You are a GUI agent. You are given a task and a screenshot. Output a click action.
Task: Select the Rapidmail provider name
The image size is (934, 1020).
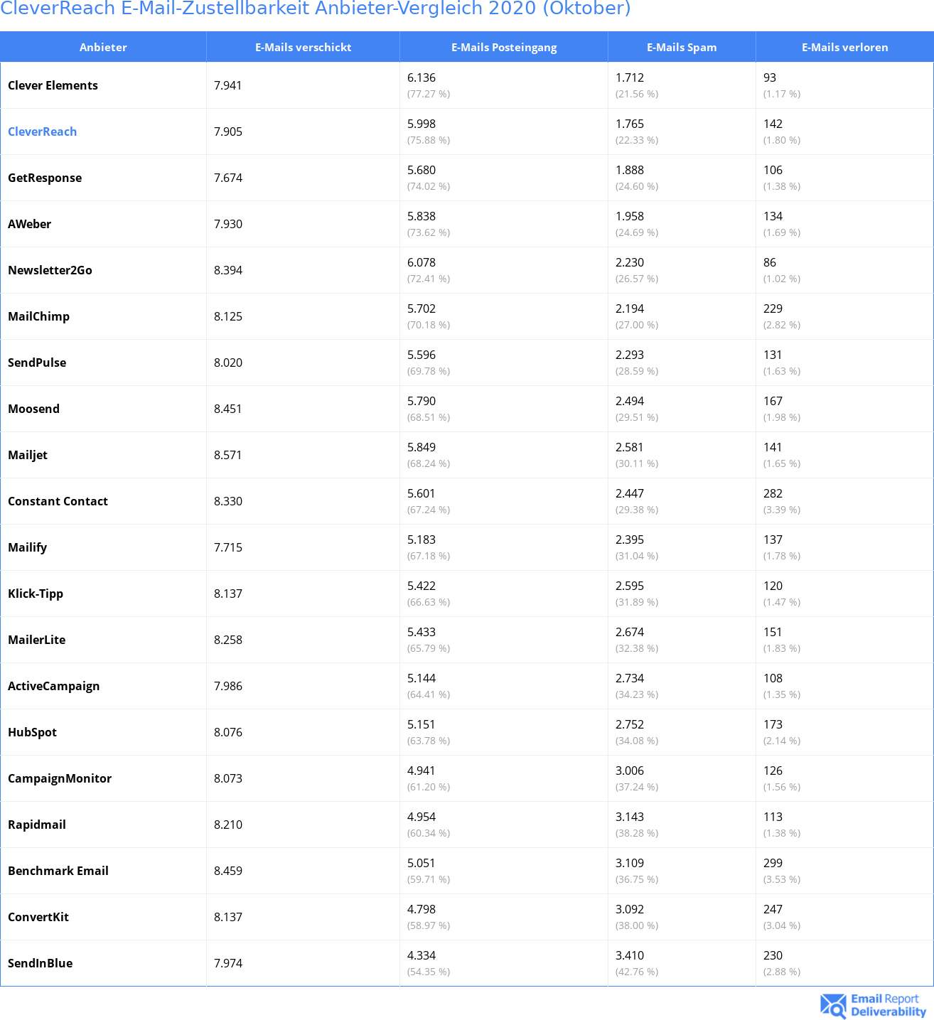tap(37, 825)
